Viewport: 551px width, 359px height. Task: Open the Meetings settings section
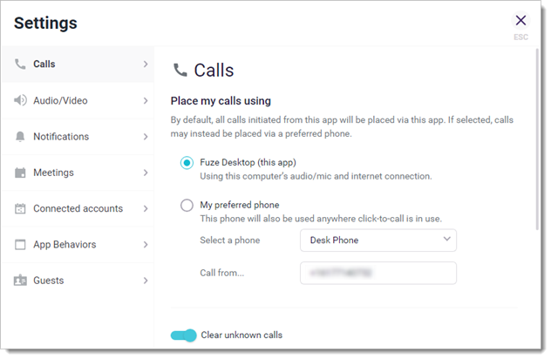pyautogui.click(x=54, y=173)
